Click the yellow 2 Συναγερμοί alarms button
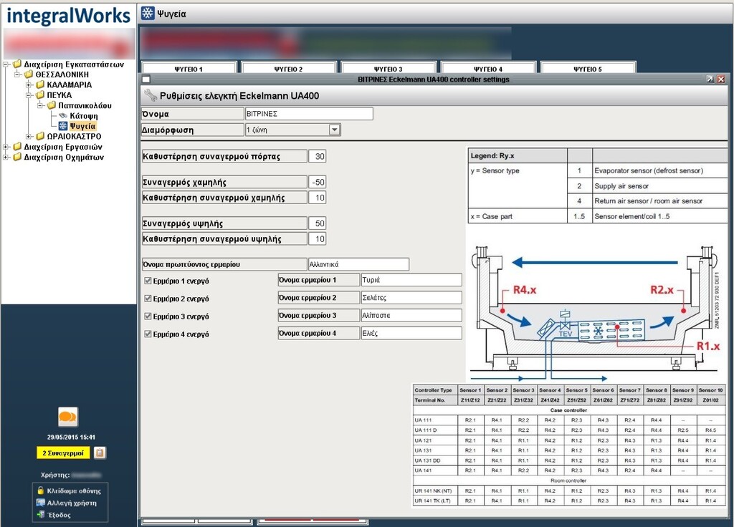This screenshot has height=527, width=734. tap(63, 453)
